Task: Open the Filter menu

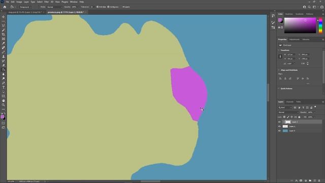Action: click(x=46, y=2)
